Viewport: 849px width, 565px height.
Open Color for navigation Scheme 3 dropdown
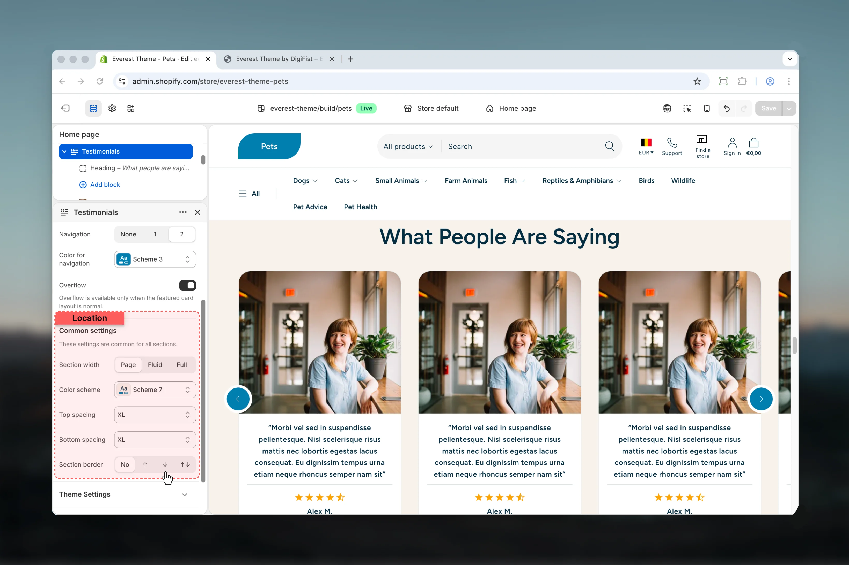click(x=155, y=259)
